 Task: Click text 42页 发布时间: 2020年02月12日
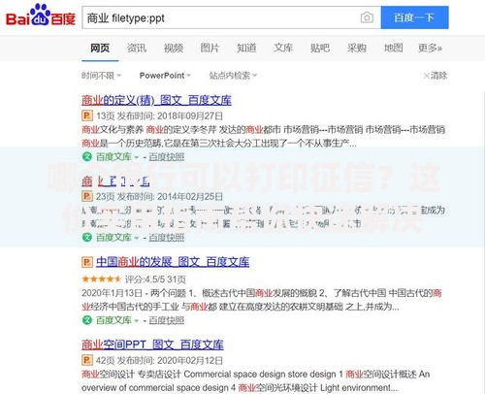click(x=160, y=360)
